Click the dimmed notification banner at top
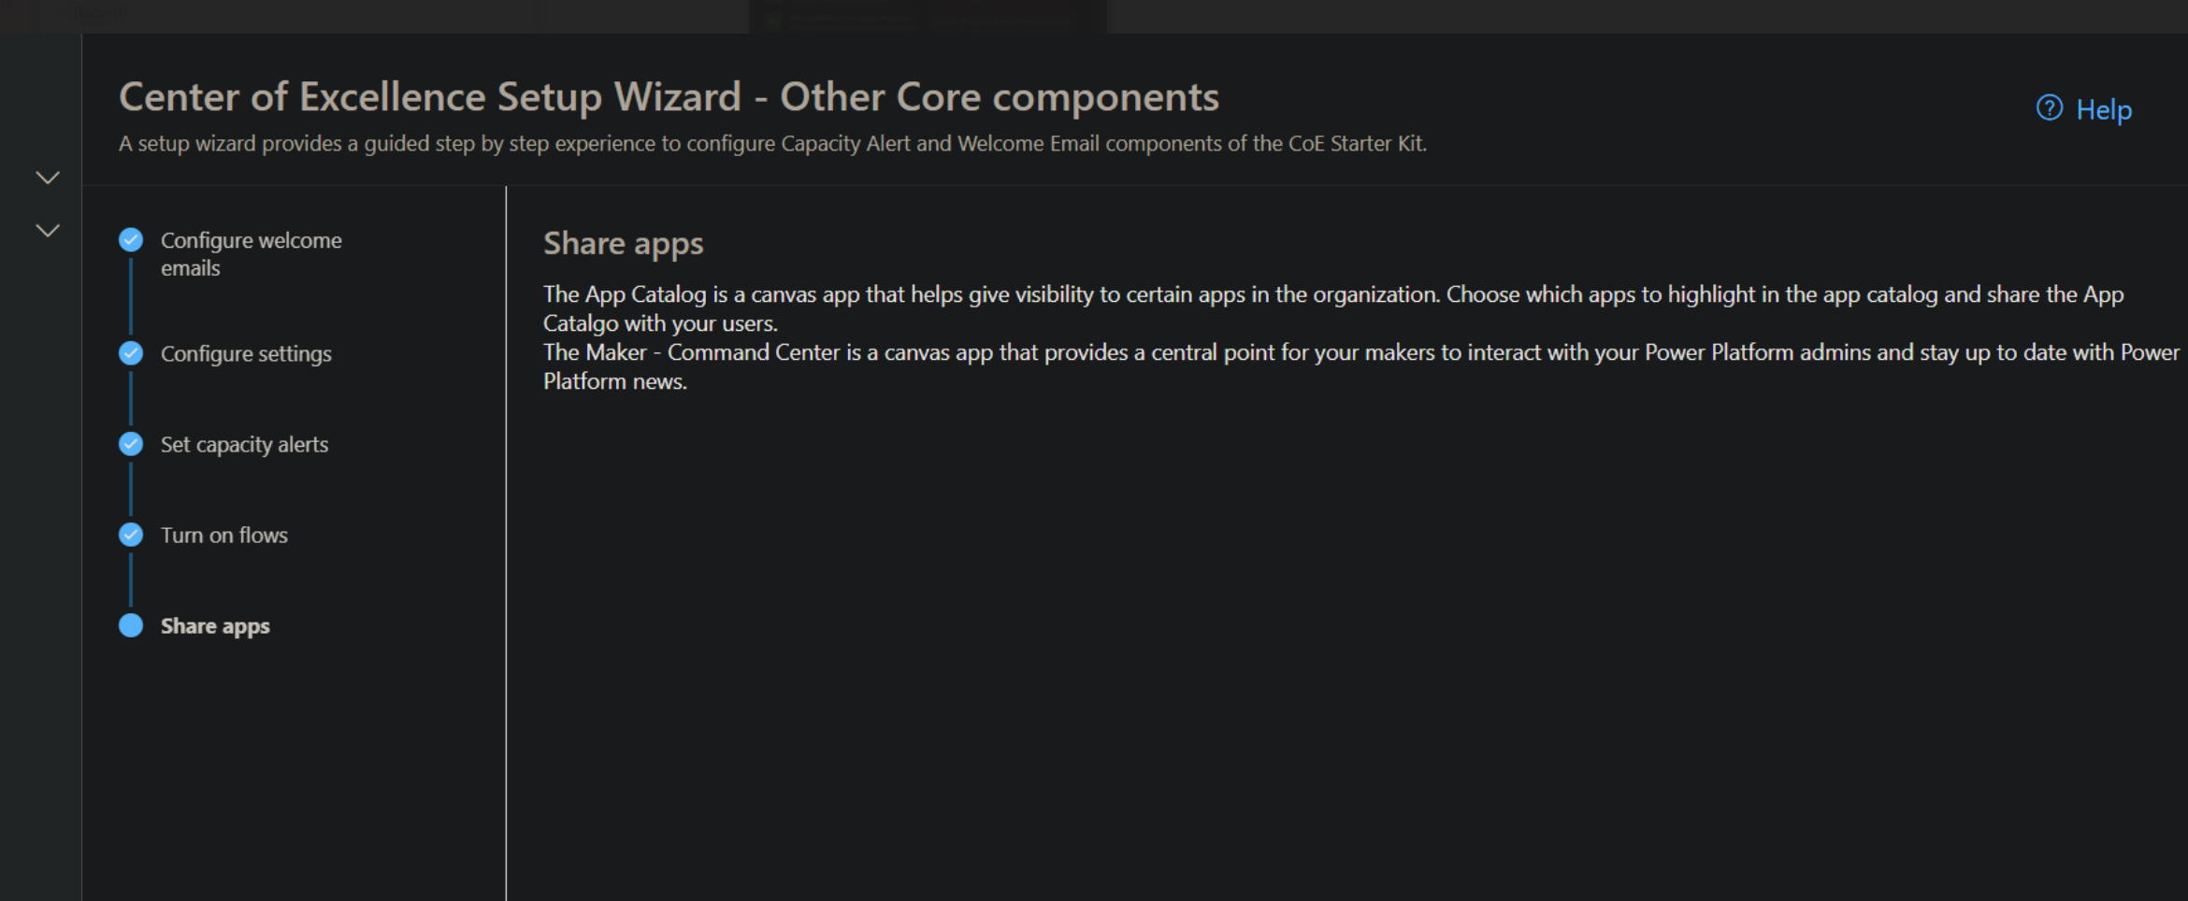Screen dimensions: 2188x901 tap(926, 16)
